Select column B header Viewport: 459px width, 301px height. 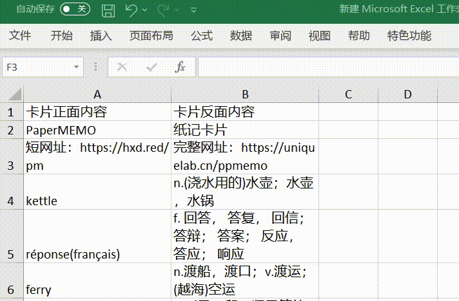point(245,95)
